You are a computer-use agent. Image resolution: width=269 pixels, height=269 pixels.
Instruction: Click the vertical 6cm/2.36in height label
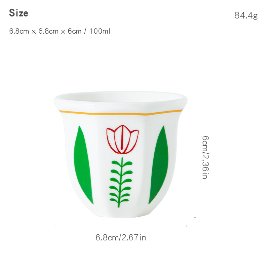point(205,157)
